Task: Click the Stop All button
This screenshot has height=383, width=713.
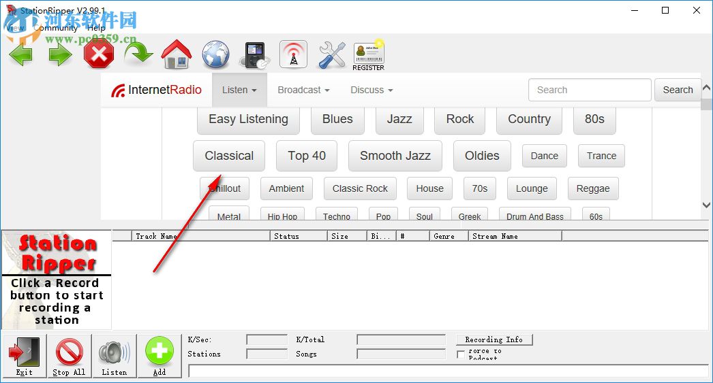Action: (x=69, y=356)
